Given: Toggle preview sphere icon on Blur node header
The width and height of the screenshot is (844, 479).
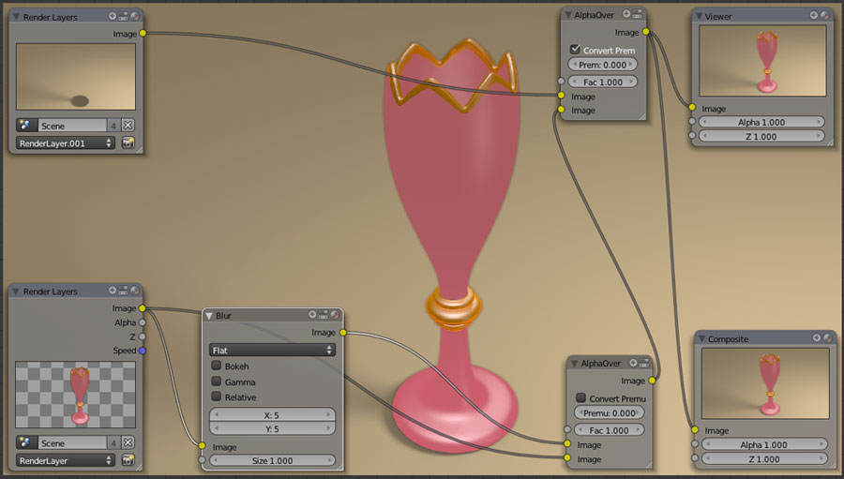Looking at the screenshot, I should [333, 316].
